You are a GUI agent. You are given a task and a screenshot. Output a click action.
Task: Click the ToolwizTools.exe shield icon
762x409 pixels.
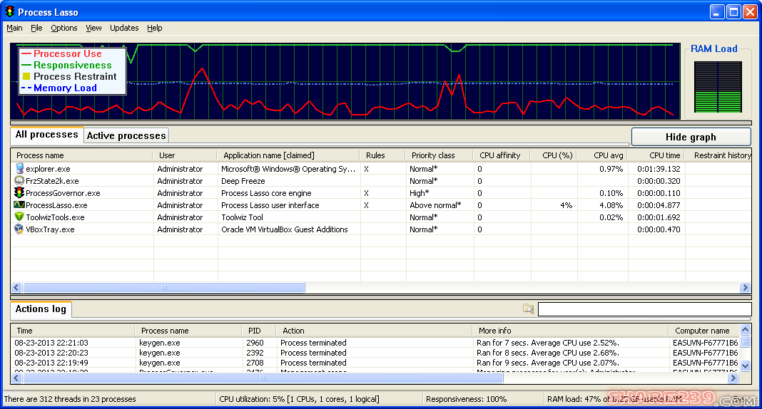(19, 217)
